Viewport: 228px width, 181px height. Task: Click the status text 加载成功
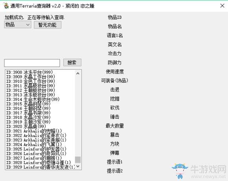[x=14, y=17]
